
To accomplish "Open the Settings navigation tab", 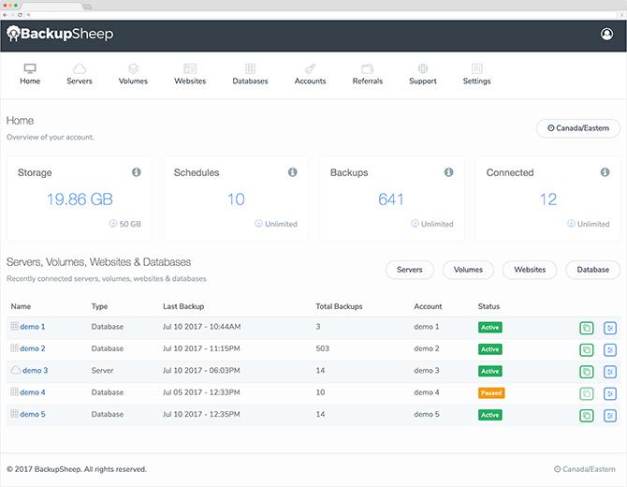I will pos(476,74).
